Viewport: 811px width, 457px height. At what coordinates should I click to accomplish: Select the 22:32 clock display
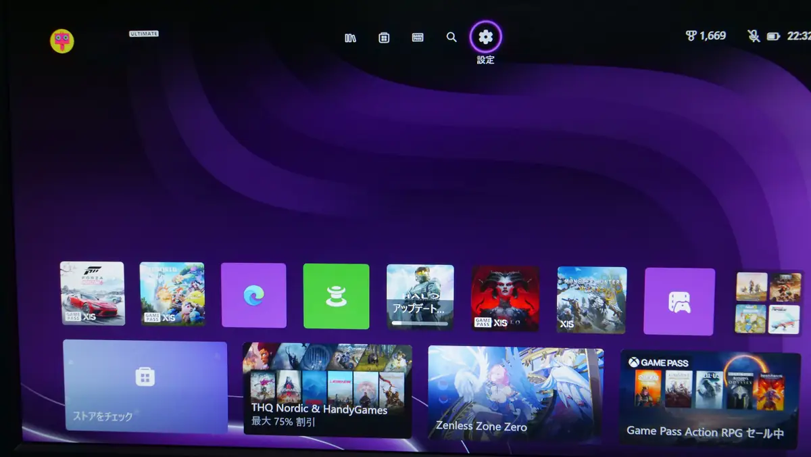799,36
